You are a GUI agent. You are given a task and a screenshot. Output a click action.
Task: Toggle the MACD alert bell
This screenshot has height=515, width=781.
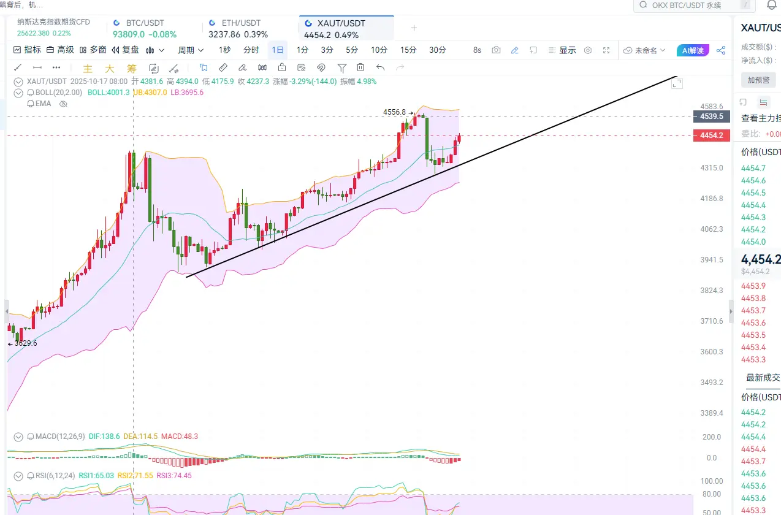31,437
